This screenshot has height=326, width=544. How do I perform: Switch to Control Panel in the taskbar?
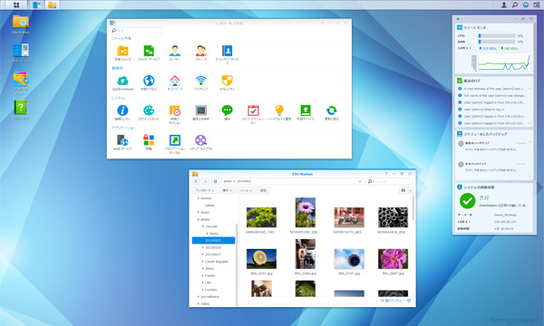pos(36,5)
